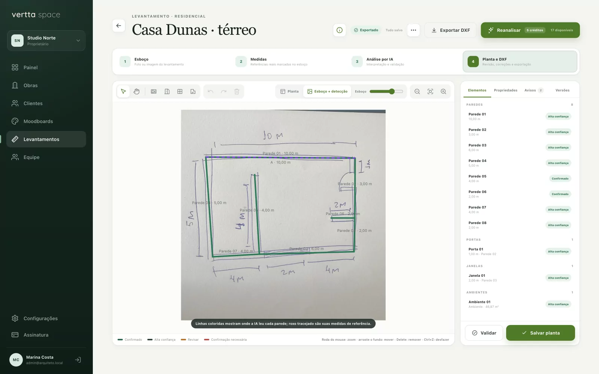Activate the hand pan tool

coord(137,92)
